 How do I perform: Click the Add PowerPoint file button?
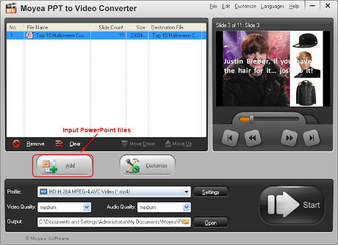click(x=64, y=165)
